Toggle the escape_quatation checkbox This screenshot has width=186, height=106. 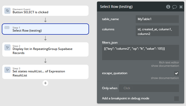point(177,73)
